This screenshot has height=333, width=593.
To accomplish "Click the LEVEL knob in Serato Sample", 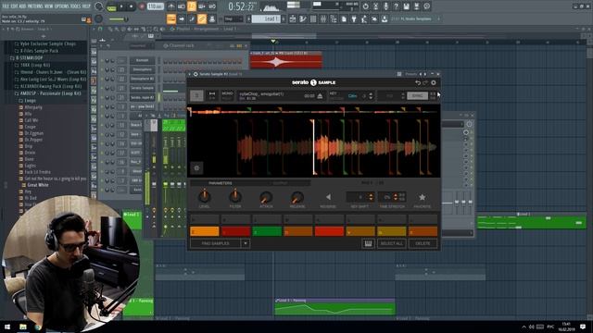I will (204, 196).
